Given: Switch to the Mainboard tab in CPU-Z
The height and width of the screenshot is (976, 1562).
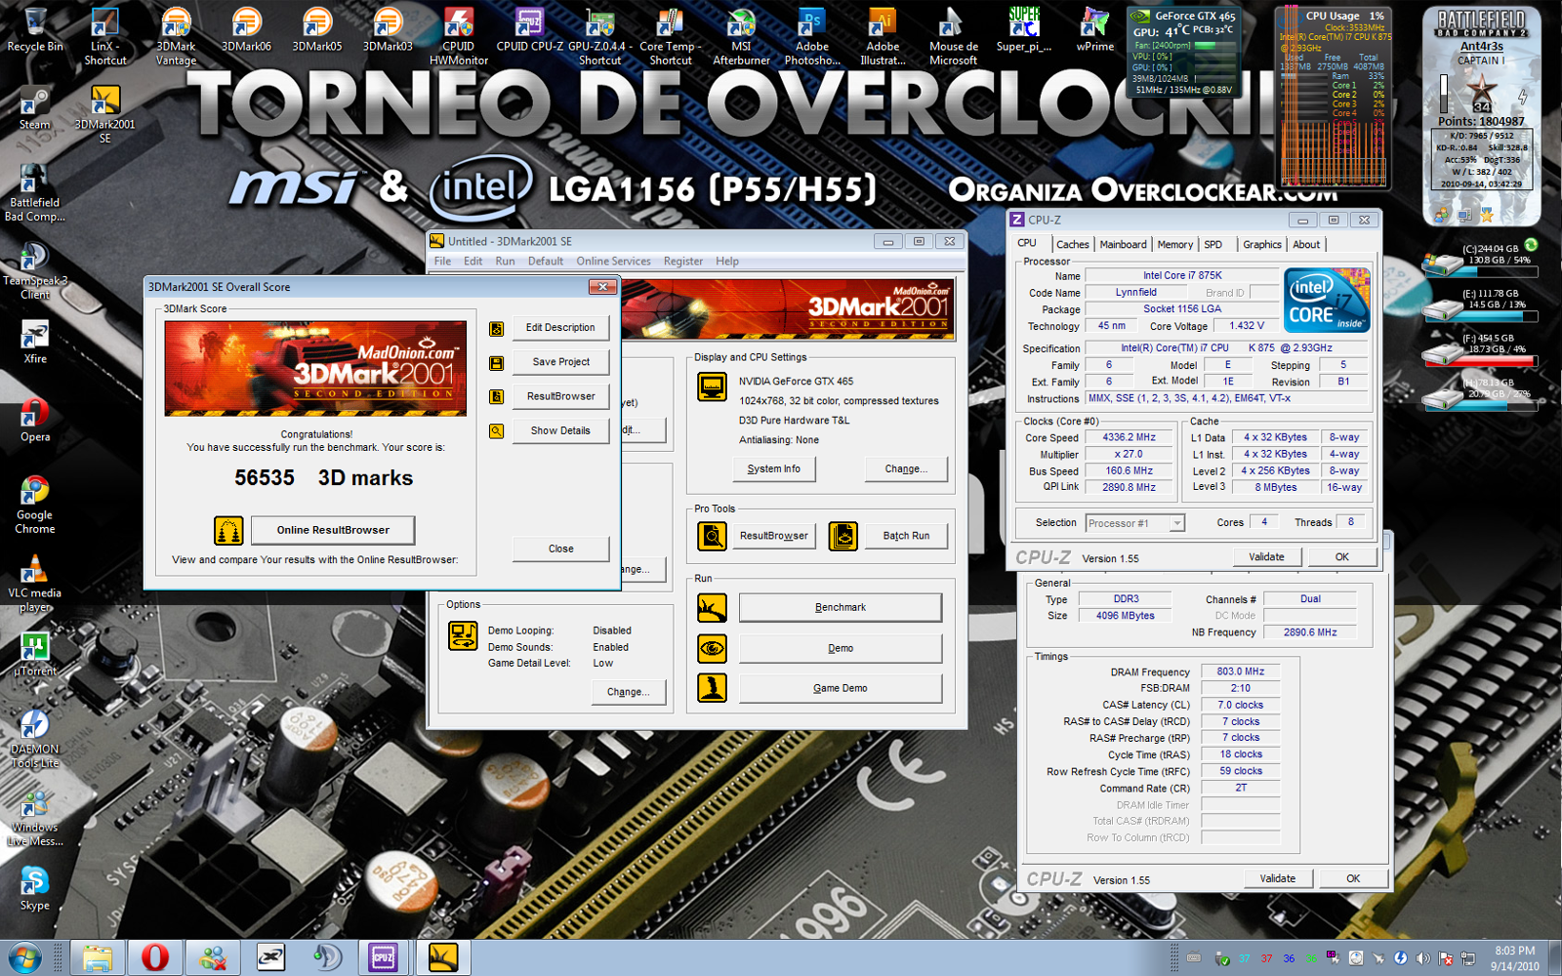Looking at the screenshot, I should point(1123,245).
